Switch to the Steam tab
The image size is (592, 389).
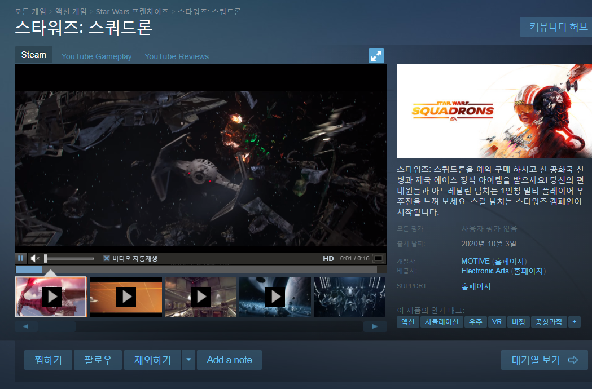click(x=34, y=55)
